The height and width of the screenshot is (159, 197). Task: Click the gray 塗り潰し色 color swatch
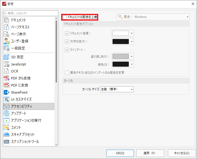[121, 56]
